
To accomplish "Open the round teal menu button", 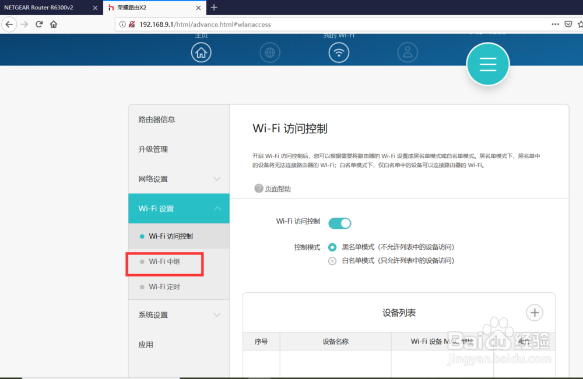I will pos(488,64).
